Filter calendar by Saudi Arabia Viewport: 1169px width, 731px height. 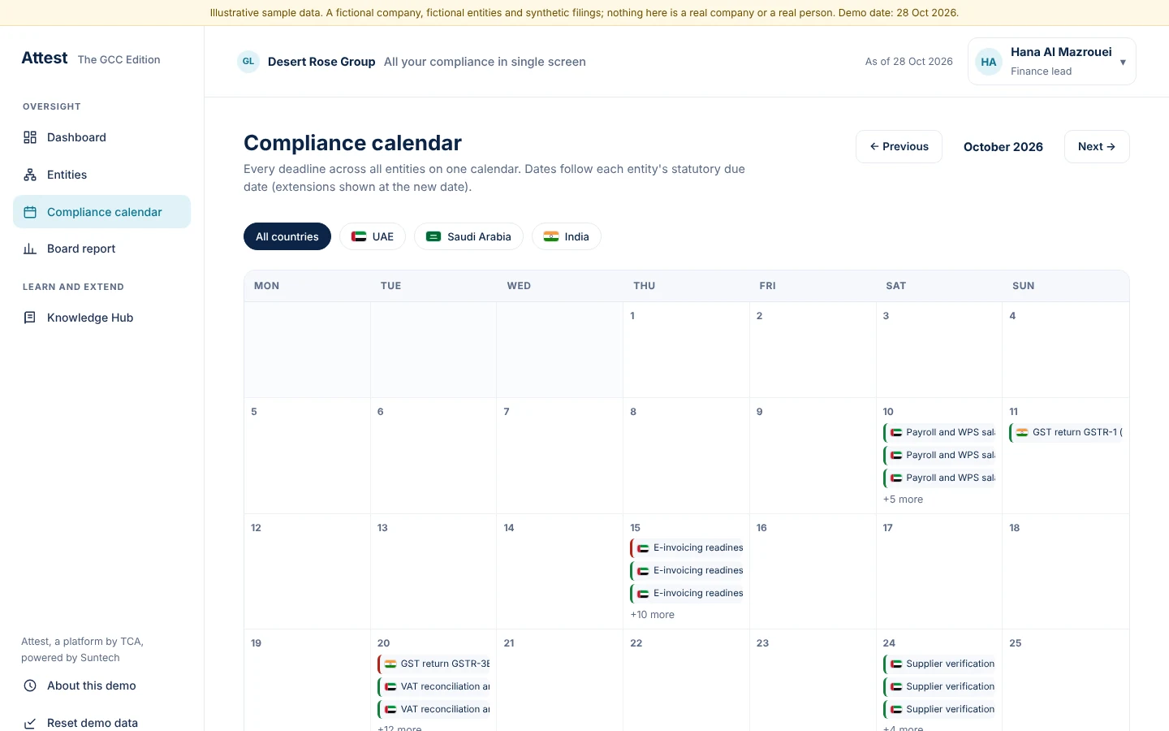coord(468,236)
